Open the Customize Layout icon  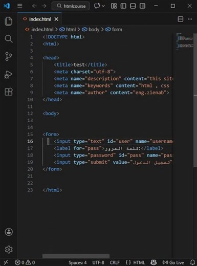(114, 6)
